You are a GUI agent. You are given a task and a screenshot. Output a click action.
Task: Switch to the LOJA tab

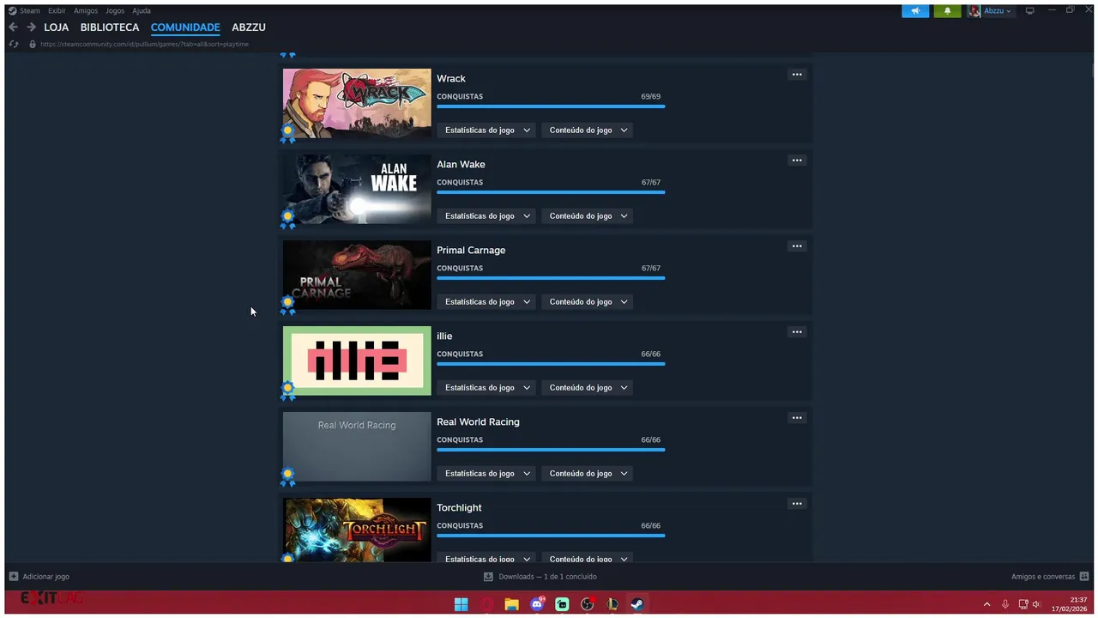[57, 27]
